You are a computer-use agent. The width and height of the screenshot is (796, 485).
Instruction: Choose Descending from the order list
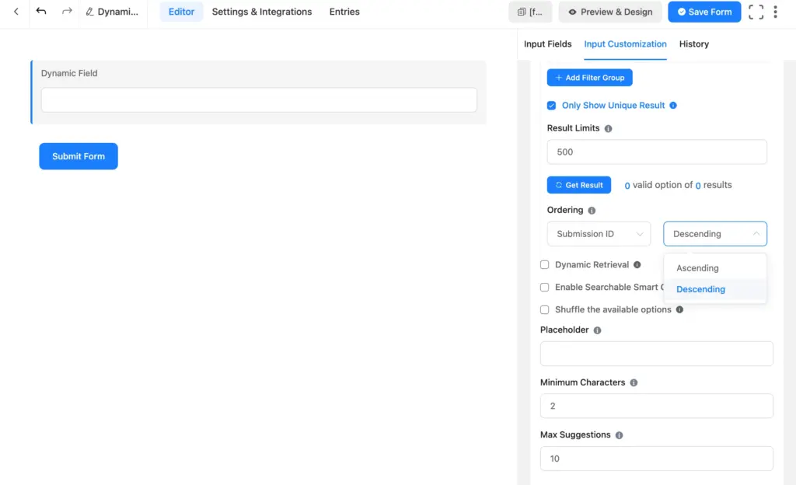tap(715, 289)
